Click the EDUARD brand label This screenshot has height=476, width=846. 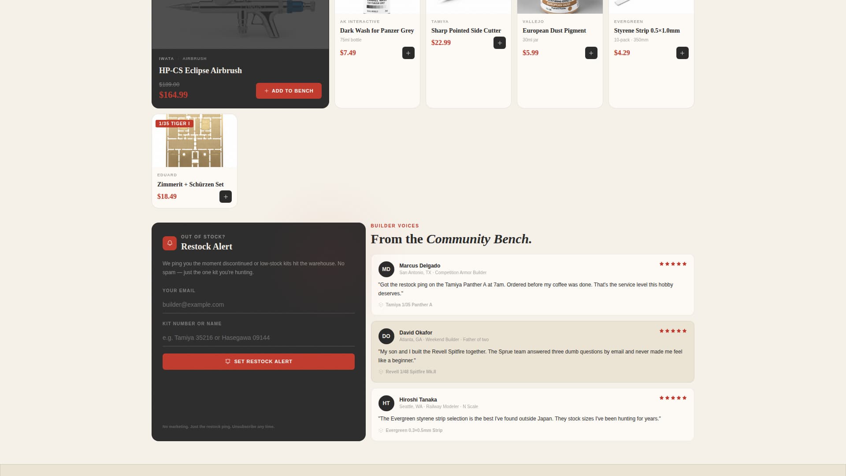pyautogui.click(x=167, y=175)
